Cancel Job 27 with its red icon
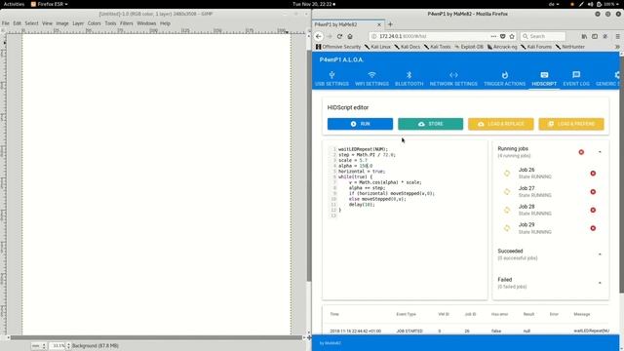 click(593, 192)
